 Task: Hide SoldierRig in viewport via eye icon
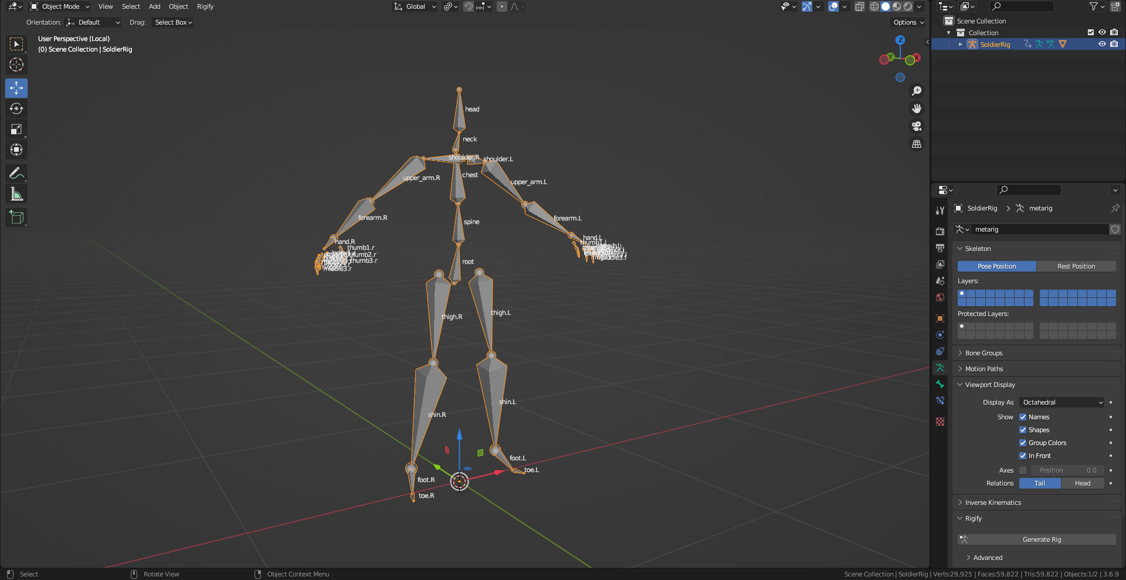tap(1102, 44)
